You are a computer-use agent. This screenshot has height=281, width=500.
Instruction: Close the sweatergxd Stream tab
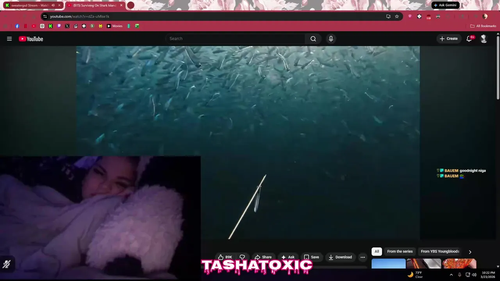point(59,5)
